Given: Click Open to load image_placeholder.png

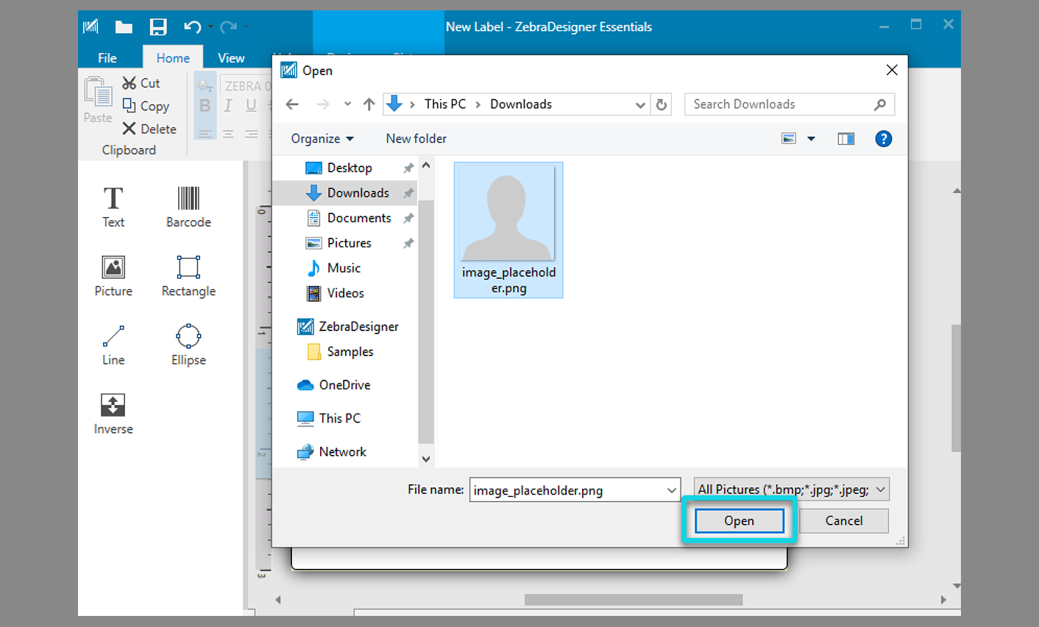Looking at the screenshot, I should tap(738, 520).
